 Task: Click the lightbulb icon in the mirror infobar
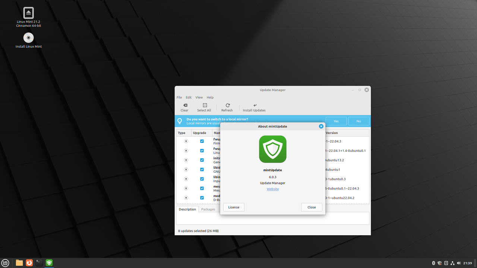pyautogui.click(x=180, y=121)
